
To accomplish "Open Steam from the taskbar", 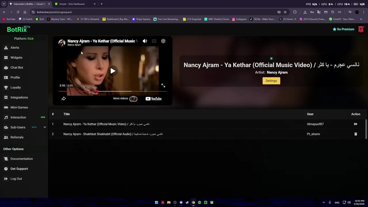I will (x=187, y=202).
